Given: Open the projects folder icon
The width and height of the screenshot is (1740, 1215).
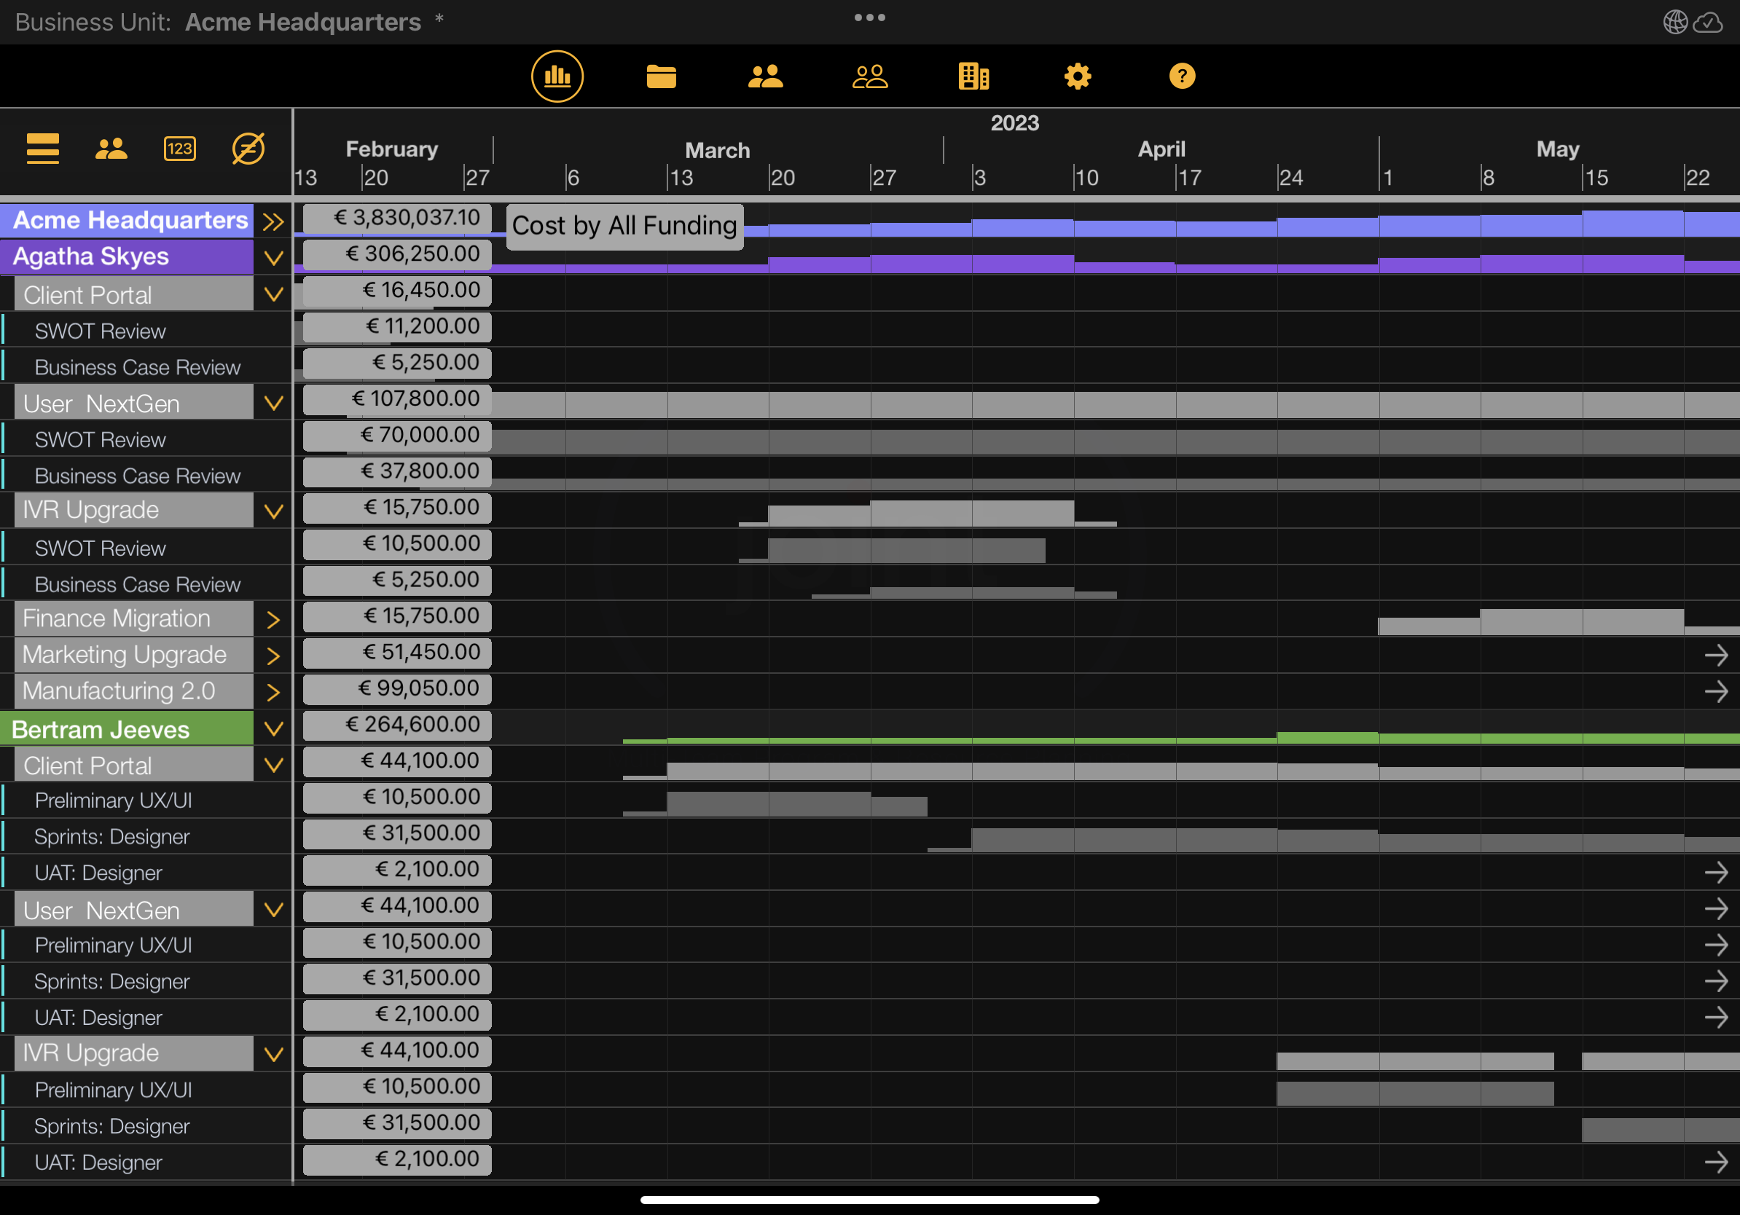Looking at the screenshot, I should coord(661,76).
